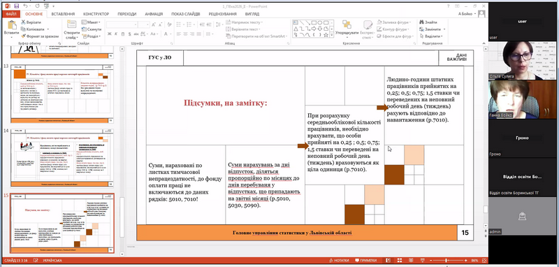
Task: Expand the shapes gallery with the More arrow
Action: [x=332, y=35]
